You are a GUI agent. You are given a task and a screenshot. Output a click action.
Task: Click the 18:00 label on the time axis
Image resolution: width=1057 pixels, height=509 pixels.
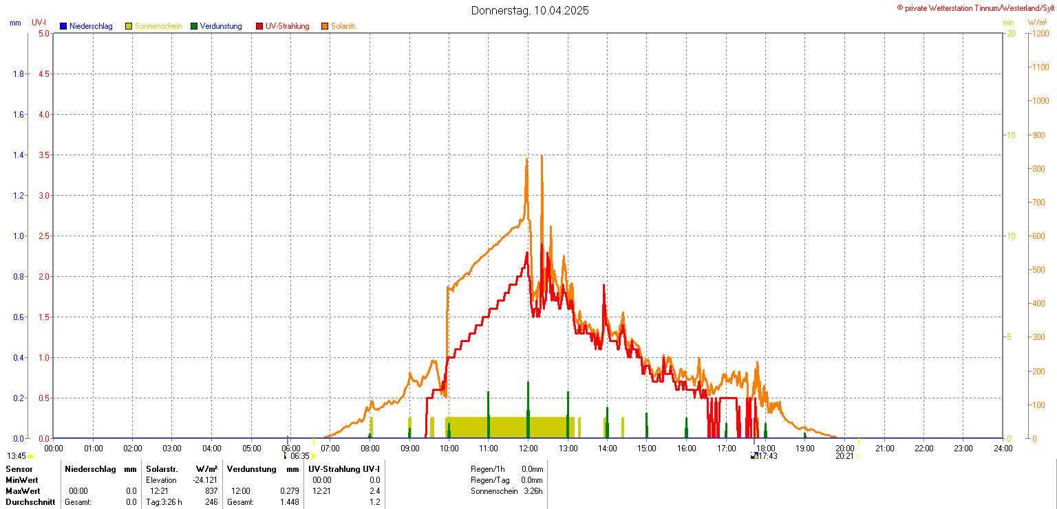[765, 448]
